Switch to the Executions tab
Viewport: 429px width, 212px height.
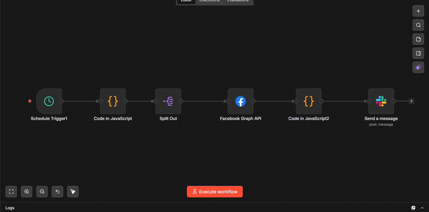[210, 1]
